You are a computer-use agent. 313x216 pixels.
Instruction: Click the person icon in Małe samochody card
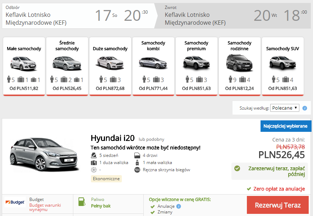pos(9,79)
